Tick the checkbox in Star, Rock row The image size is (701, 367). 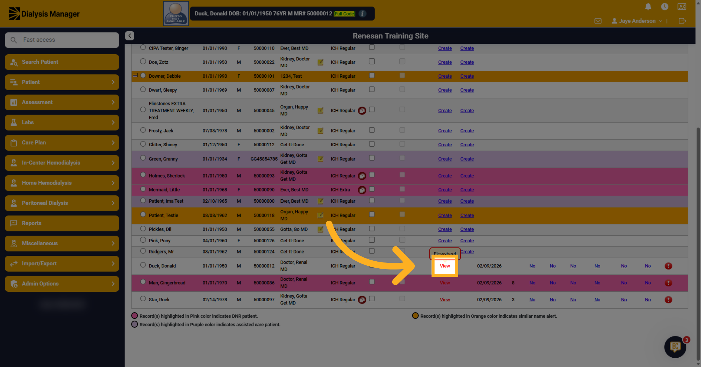[x=372, y=299]
